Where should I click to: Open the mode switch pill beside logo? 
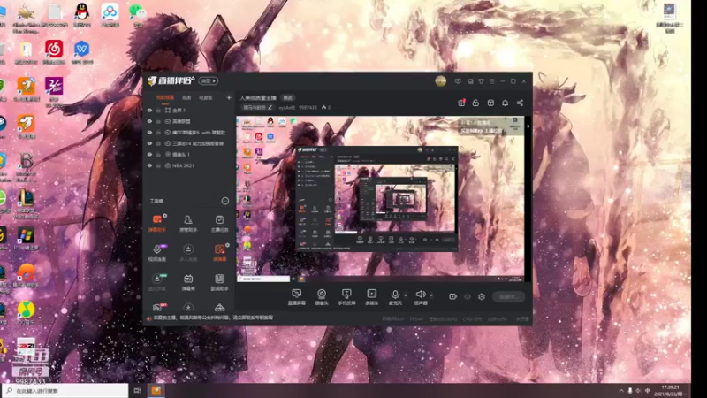208,80
